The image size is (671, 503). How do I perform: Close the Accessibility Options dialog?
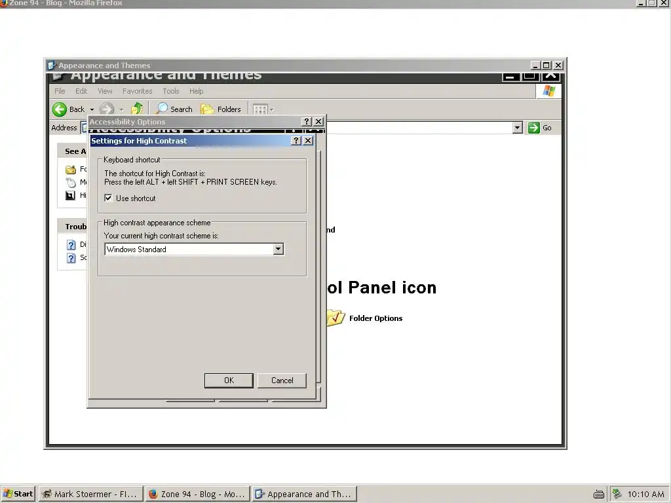pos(318,121)
